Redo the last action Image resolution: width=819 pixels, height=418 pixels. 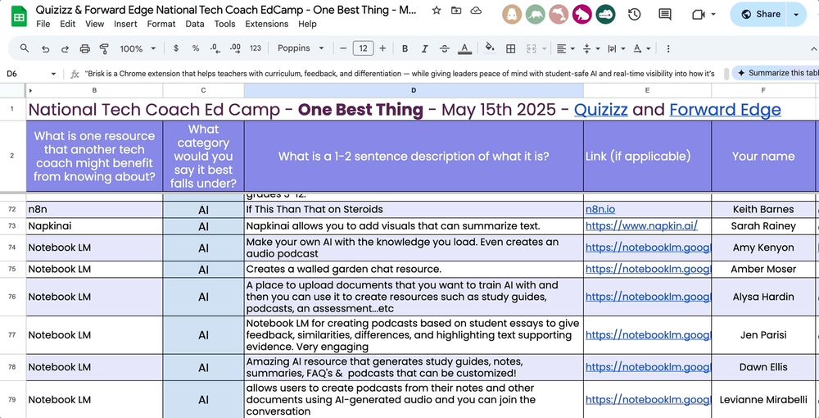[x=65, y=48]
